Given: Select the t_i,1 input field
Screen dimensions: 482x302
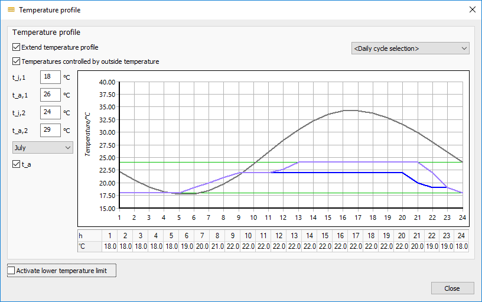Looking at the screenshot, I should (50, 77).
